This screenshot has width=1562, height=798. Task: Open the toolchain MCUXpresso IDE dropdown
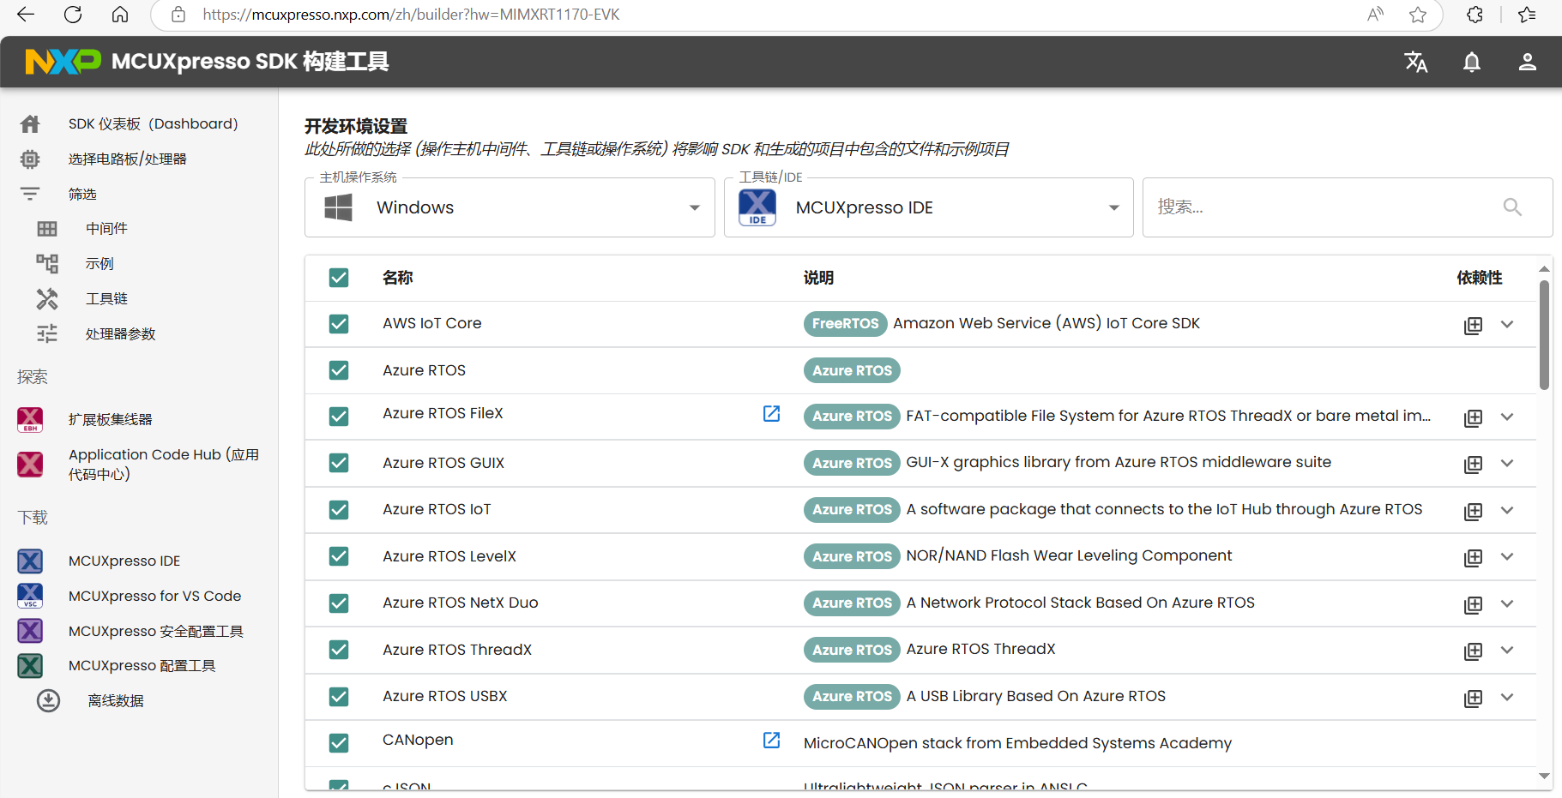(928, 207)
